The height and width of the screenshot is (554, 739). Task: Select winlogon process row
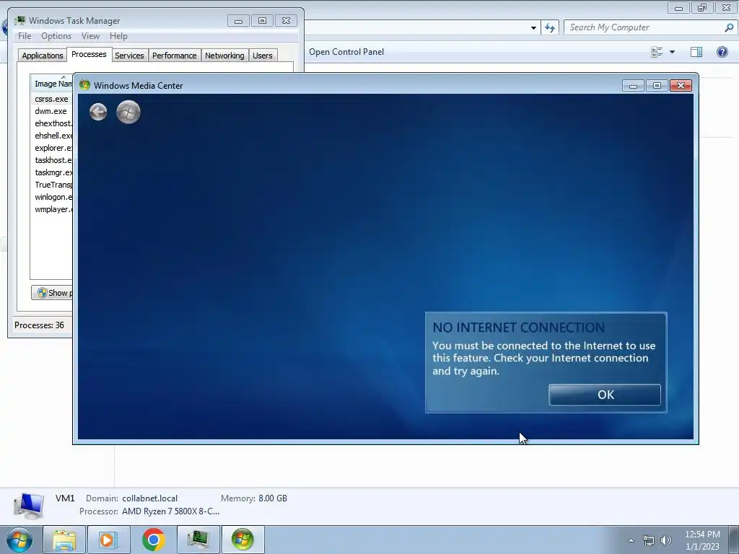[52, 197]
